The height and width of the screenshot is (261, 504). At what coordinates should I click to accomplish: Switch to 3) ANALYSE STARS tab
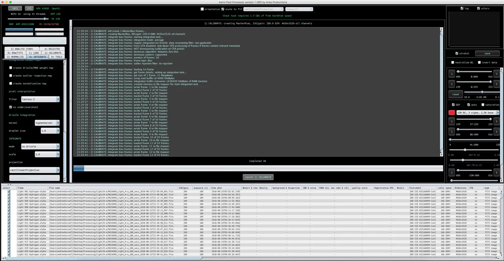tap(22, 49)
